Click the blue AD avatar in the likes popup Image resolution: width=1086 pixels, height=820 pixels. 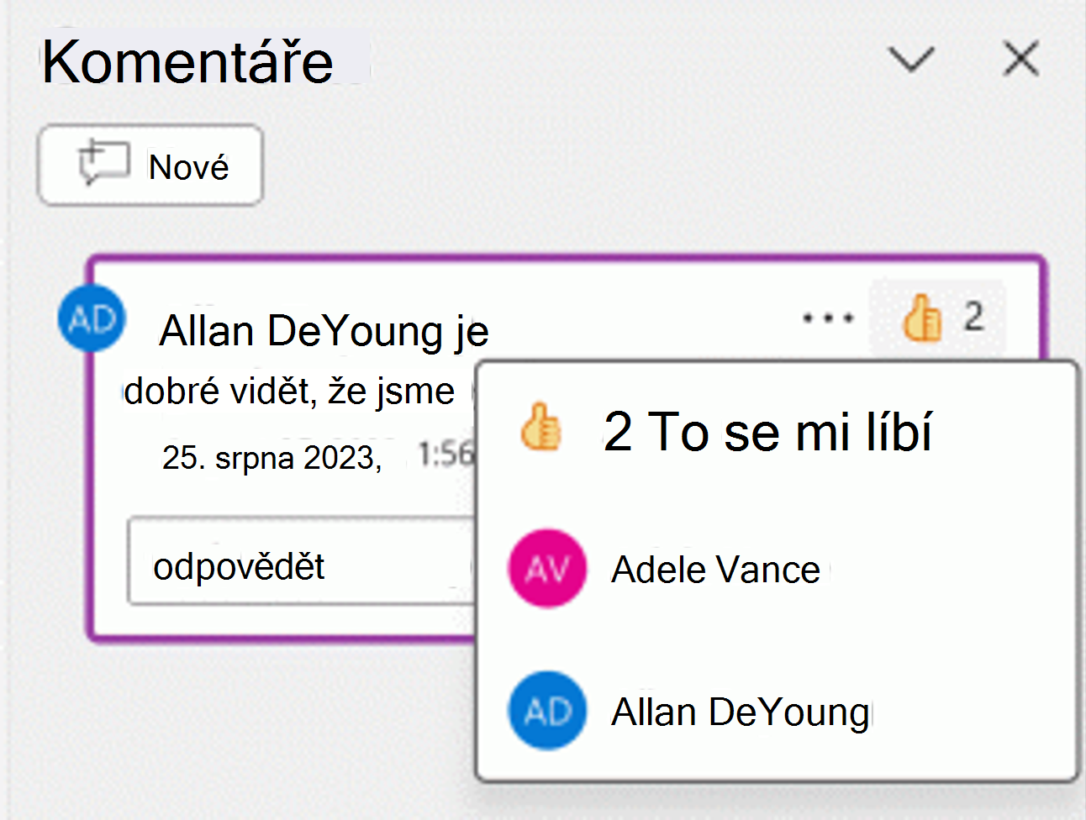coord(547,711)
